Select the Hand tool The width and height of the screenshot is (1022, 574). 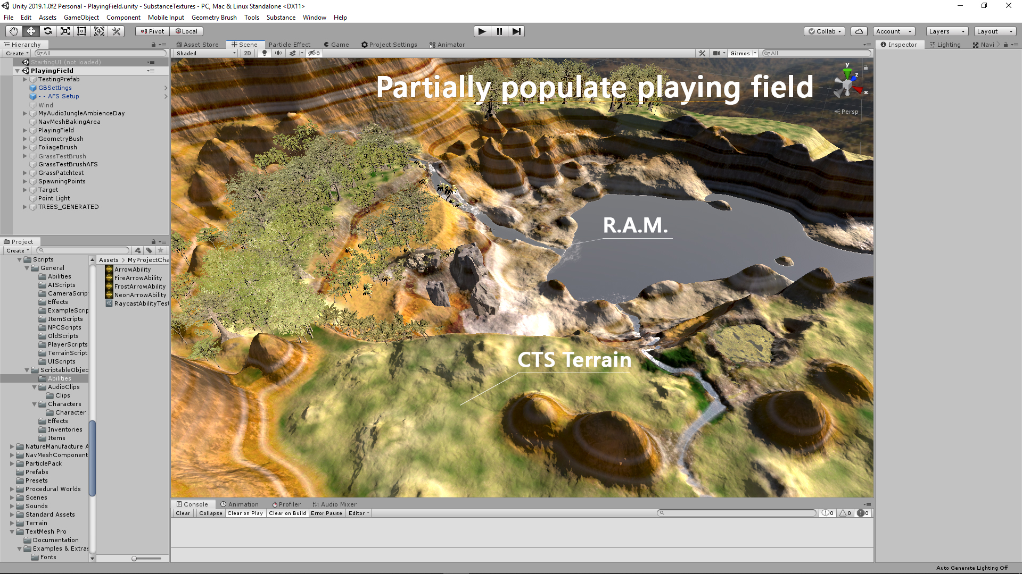(14, 31)
